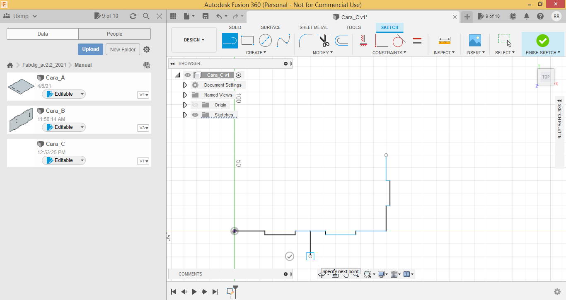Select the Trim scissors tool
Screen dimensions: 566x300
tap(324, 41)
